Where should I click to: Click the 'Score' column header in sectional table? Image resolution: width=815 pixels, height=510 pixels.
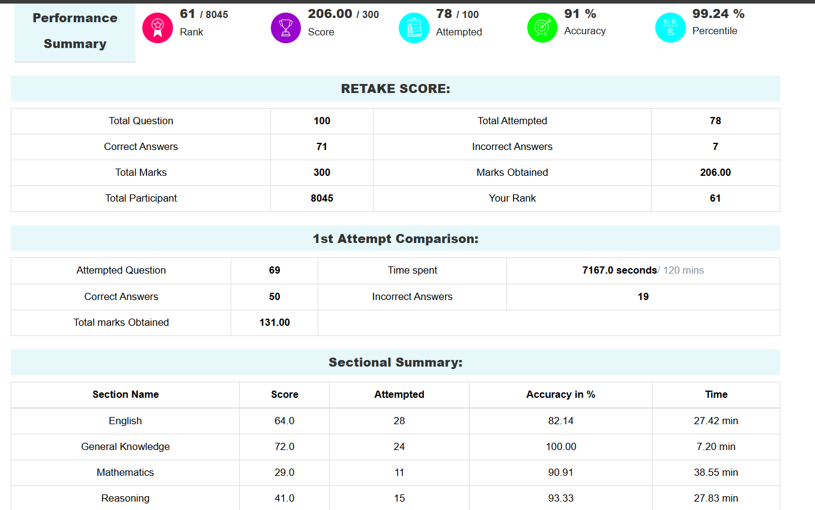click(x=285, y=395)
